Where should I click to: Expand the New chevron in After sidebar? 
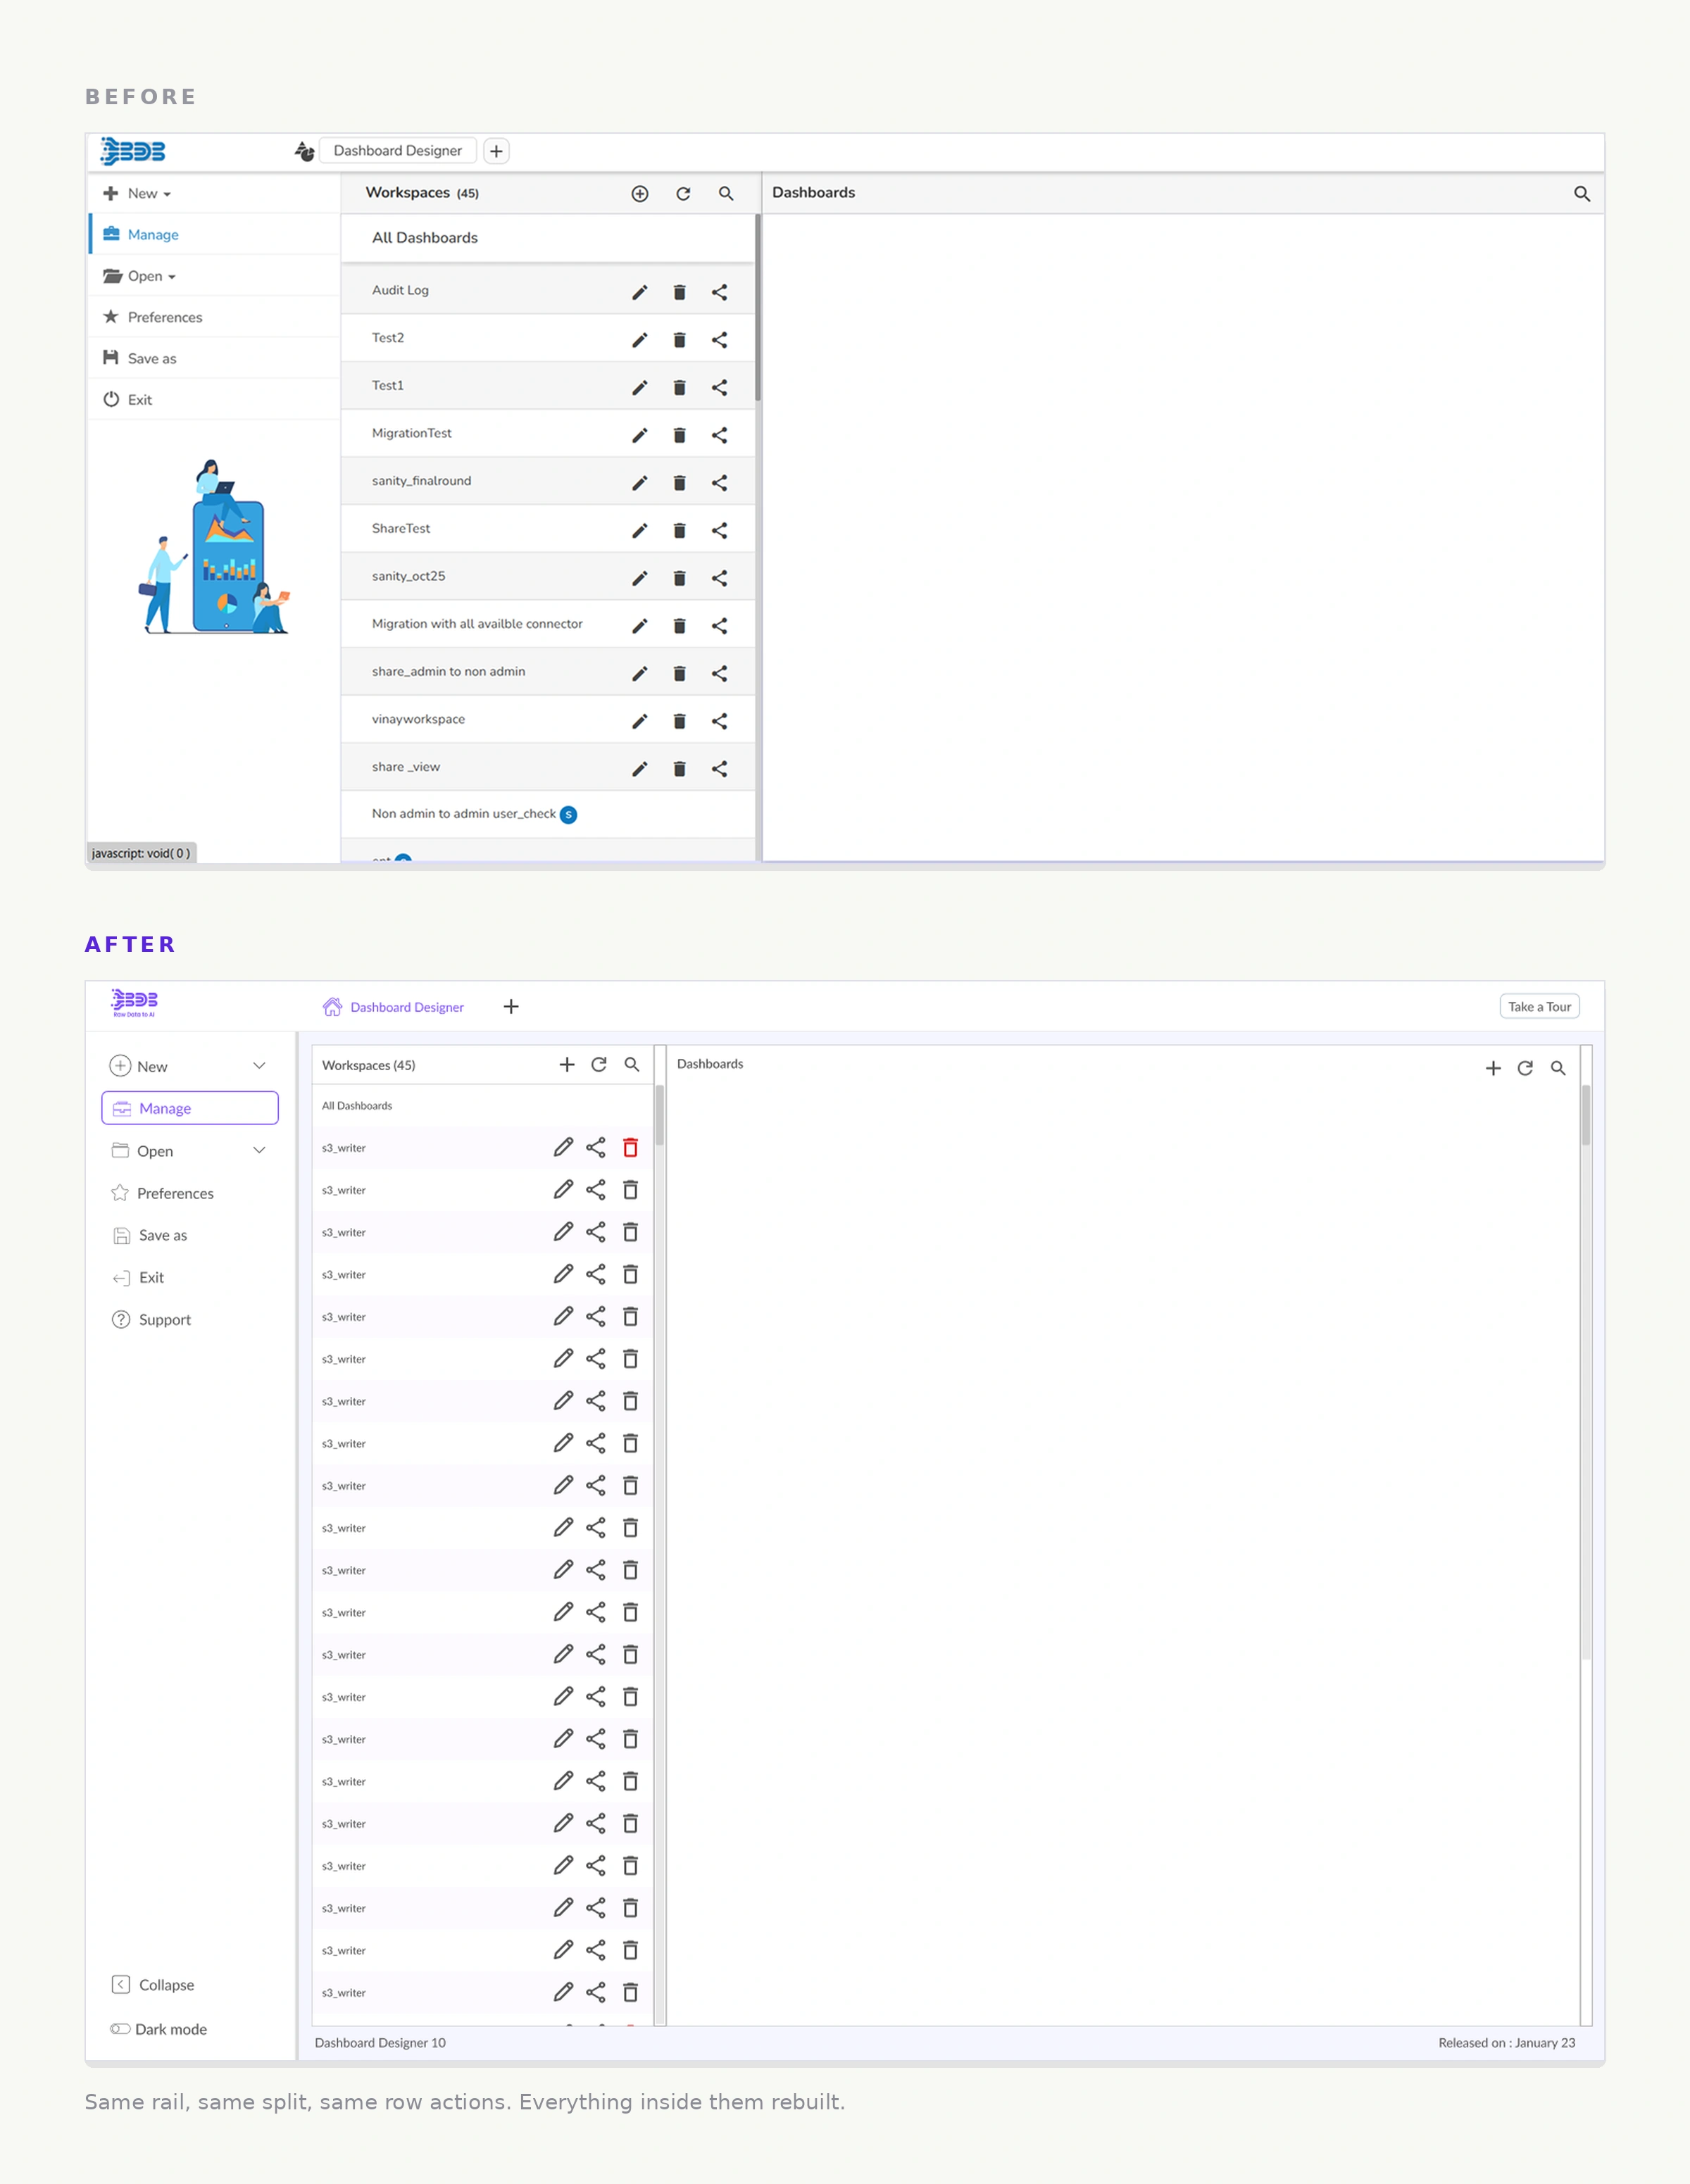tap(259, 1066)
